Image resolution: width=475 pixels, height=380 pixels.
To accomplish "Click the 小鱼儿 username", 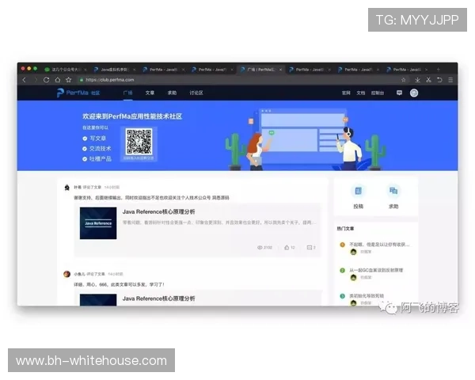I will tap(79, 274).
